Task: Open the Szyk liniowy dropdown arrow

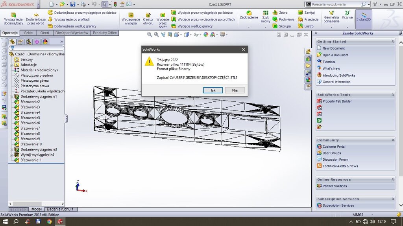Action: pos(266,27)
